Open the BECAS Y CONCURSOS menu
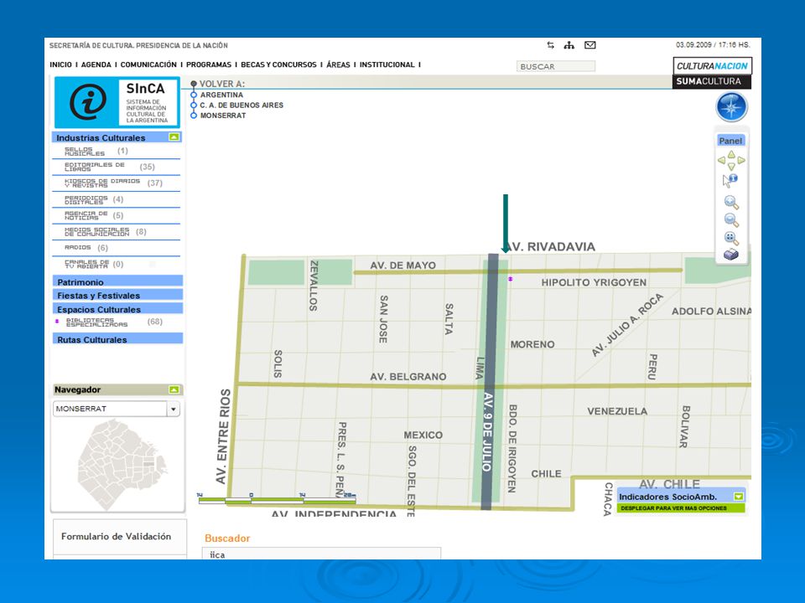 coord(278,64)
